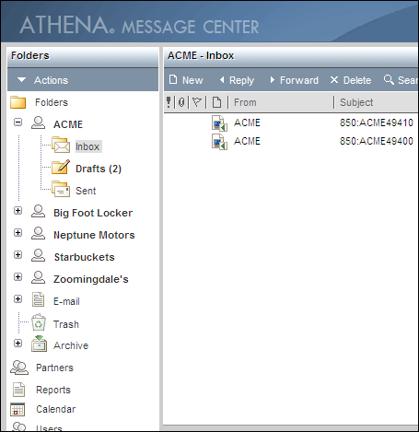Click the Archive box icon
The height and width of the screenshot is (432, 419).
(x=39, y=344)
